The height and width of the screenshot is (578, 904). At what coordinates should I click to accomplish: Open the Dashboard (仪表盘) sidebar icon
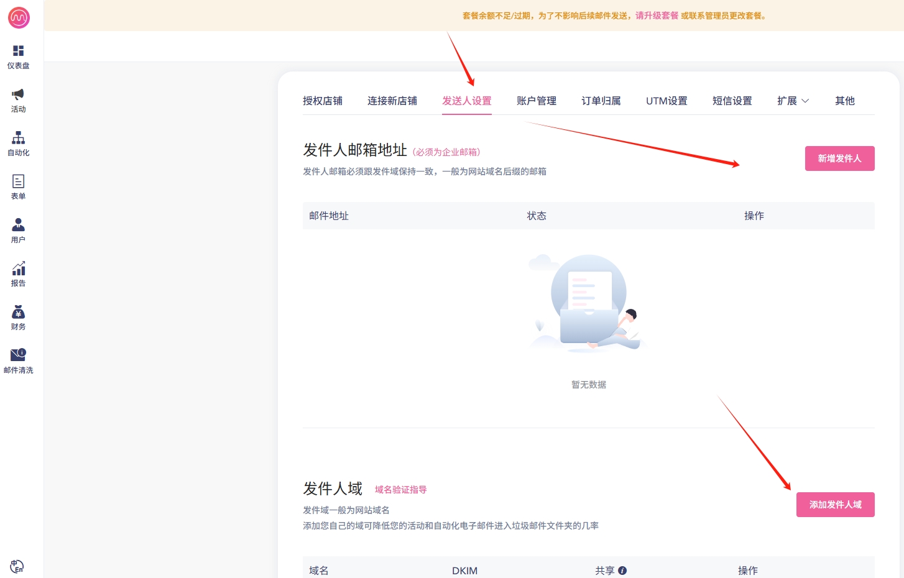click(19, 51)
